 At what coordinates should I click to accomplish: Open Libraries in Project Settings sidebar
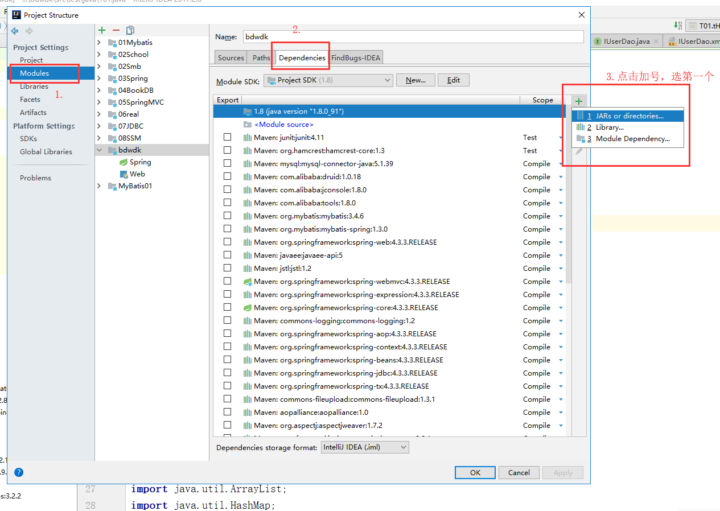click(x=34, y=86)
